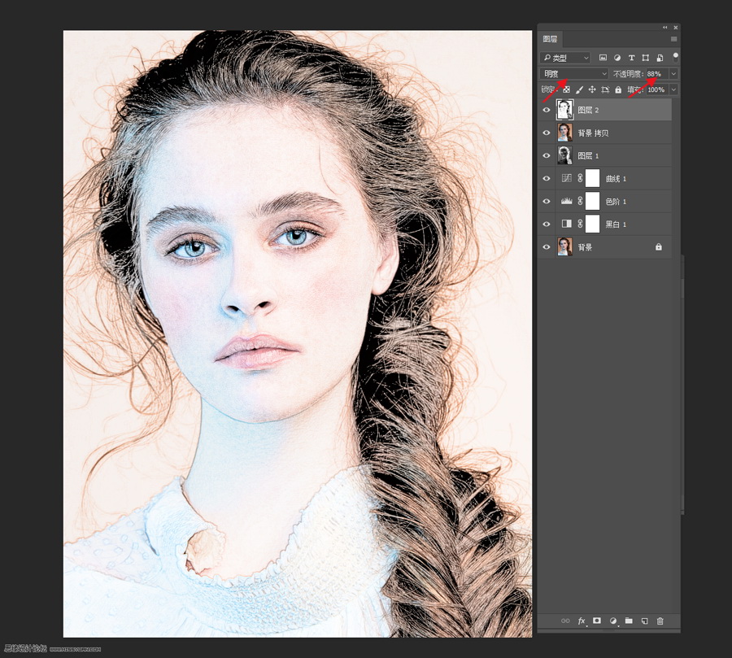The image size is (732, 658).
Task: Click the chain link on 黑白 1
Action: 580,224
